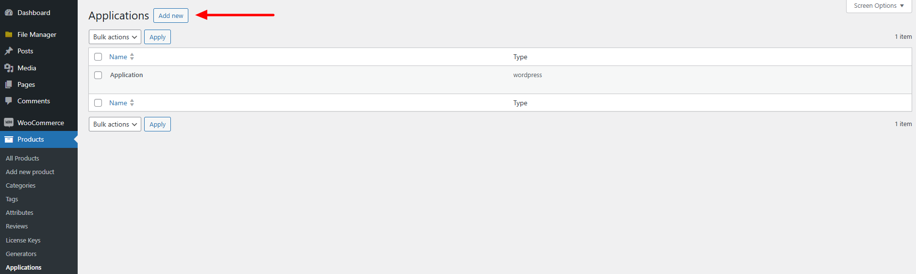Expand the Screen Options panel

879,6
